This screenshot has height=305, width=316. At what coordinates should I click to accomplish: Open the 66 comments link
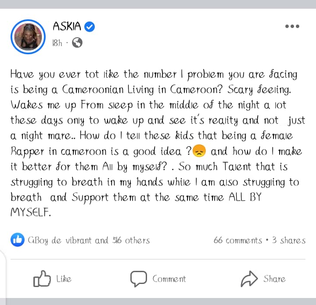click(x=238, y=240)
